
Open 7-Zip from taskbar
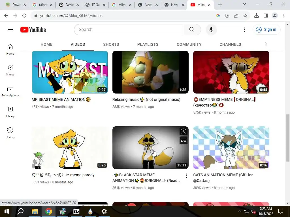click(76, 211)
